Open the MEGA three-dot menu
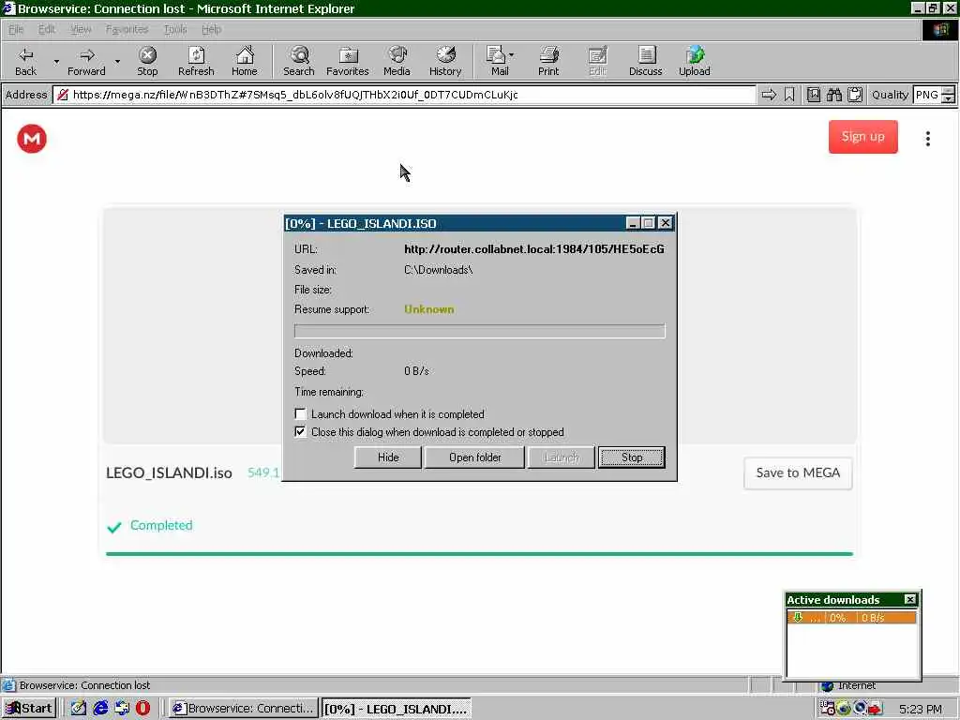 pyautogui.click(x=928, y=139)
